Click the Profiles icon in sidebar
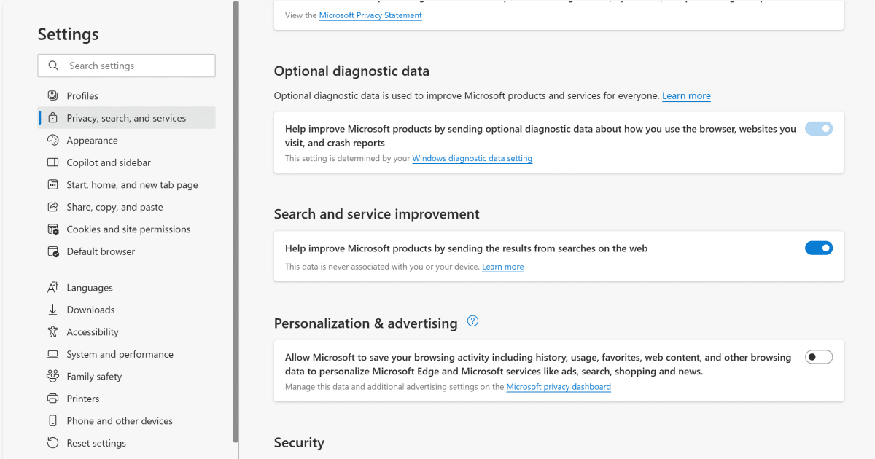This screenshot has width=875, height=459. click(x=52, y=95)
